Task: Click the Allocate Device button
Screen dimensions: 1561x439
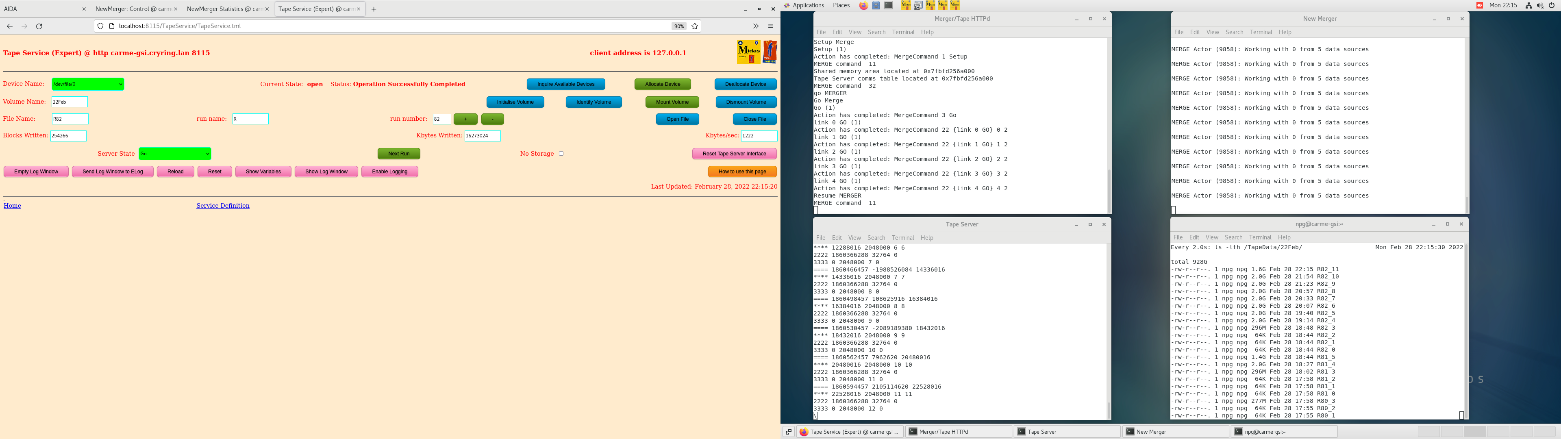Action: pos(663,84)
